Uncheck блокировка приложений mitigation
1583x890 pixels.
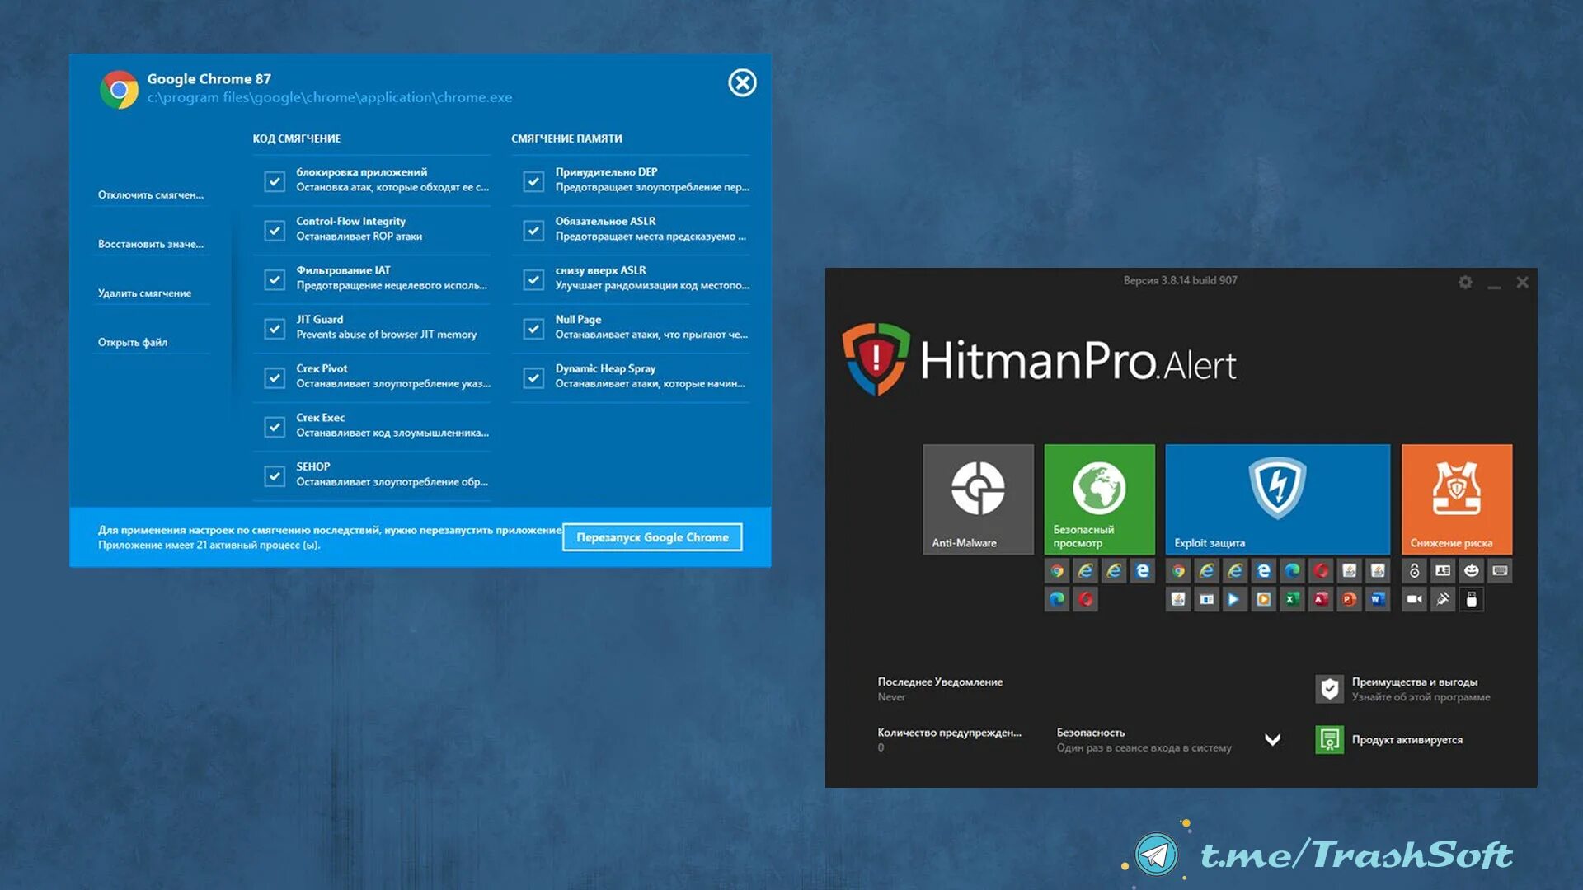point(275,181)
